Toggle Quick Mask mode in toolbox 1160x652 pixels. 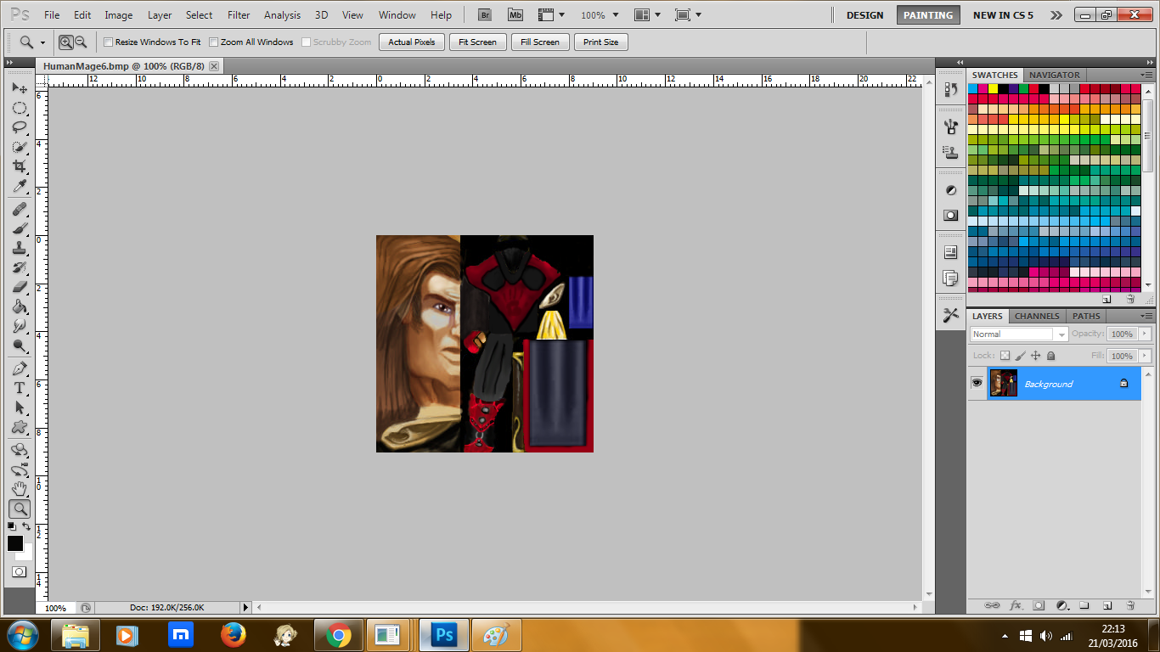19,571
